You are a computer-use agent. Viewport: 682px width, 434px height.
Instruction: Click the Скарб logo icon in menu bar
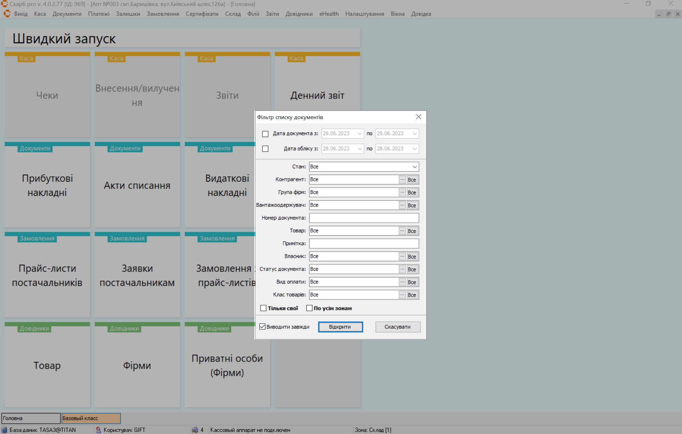[x=7, y=14]
